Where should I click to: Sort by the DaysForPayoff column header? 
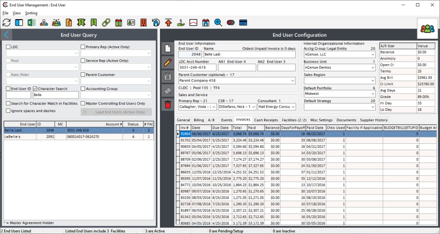coord(293,127)
